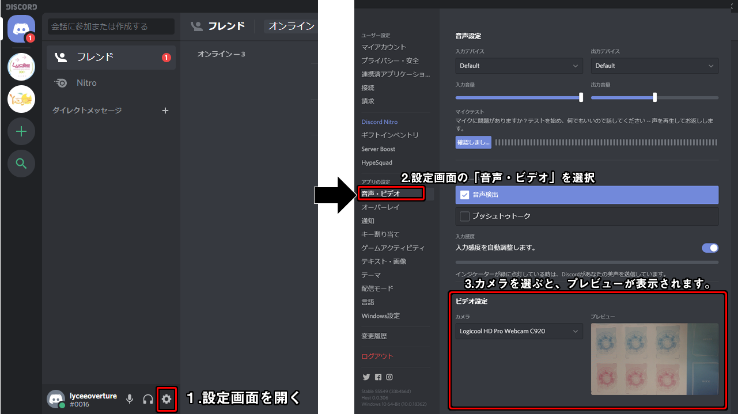Open キー割り当て settings
Screen dimensions: 738x414
(x=380, y=234)
